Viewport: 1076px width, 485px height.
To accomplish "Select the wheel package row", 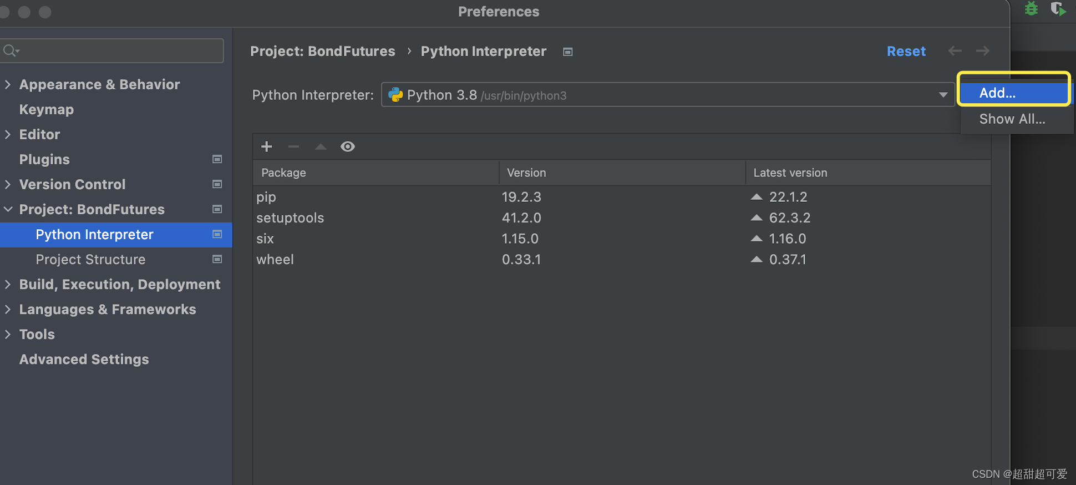I will (622, 259).
